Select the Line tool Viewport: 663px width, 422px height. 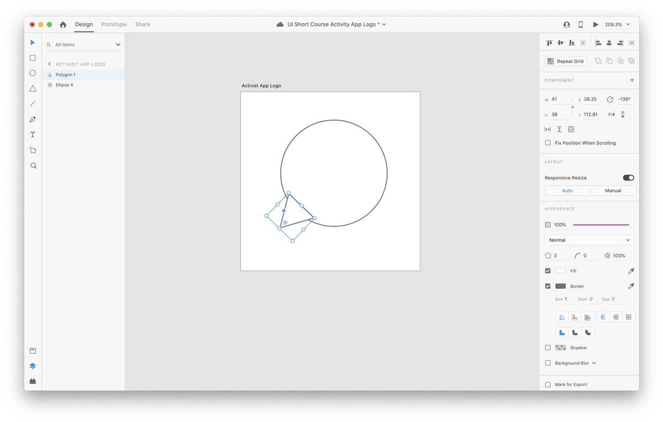(x=33, y=104)
